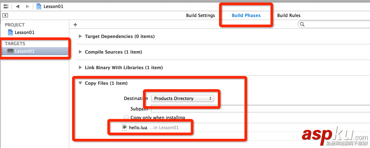Click the search magnifier icon
Viewport: 370px width, 148px height.
(x=302, y=24)
